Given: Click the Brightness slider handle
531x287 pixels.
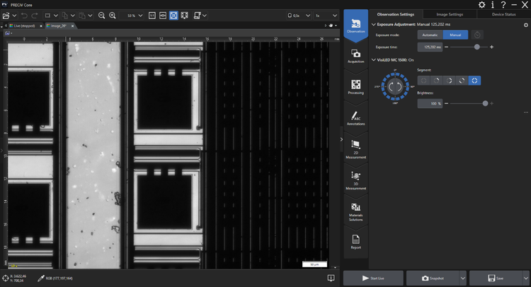Looking at the screenshot, I should coord(485,103).
